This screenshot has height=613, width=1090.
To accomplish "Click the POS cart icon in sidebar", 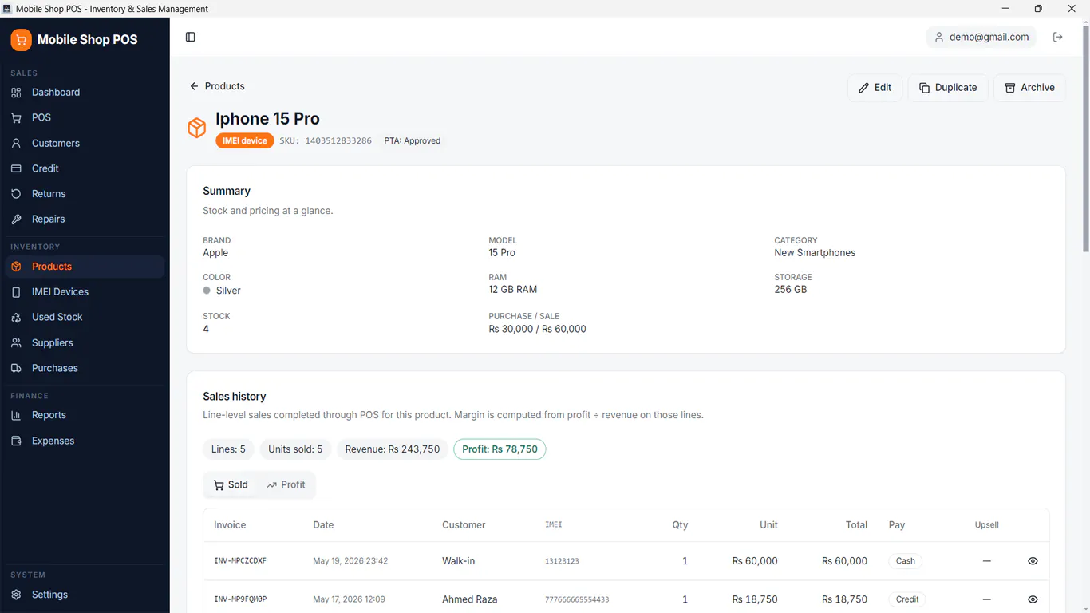I will [16, 117].
